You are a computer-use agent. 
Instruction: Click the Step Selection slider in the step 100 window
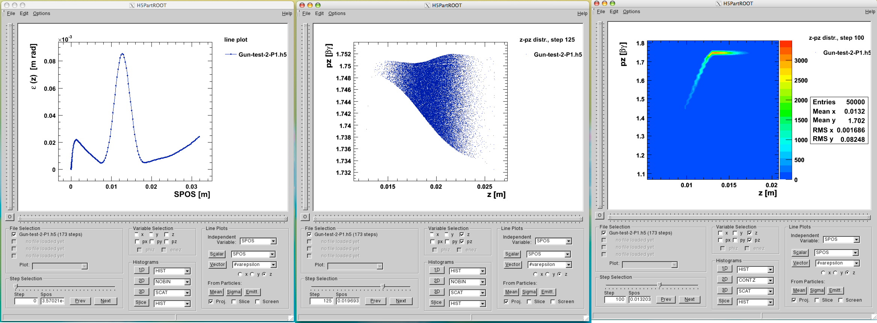(659, 285)
